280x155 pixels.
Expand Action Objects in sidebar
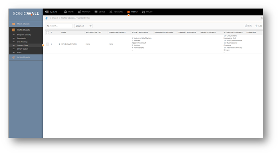pyautogui.click(x=26, y=57)
